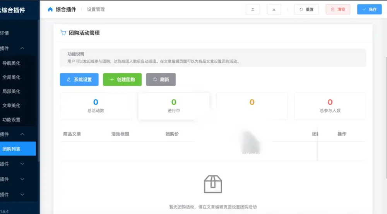Screen dimensions: 387x214
Task: Select 局部美化 in the sidebar
Action: tap(11, 91)
